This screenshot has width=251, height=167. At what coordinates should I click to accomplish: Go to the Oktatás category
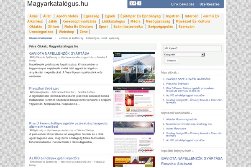tap(36, 27)
